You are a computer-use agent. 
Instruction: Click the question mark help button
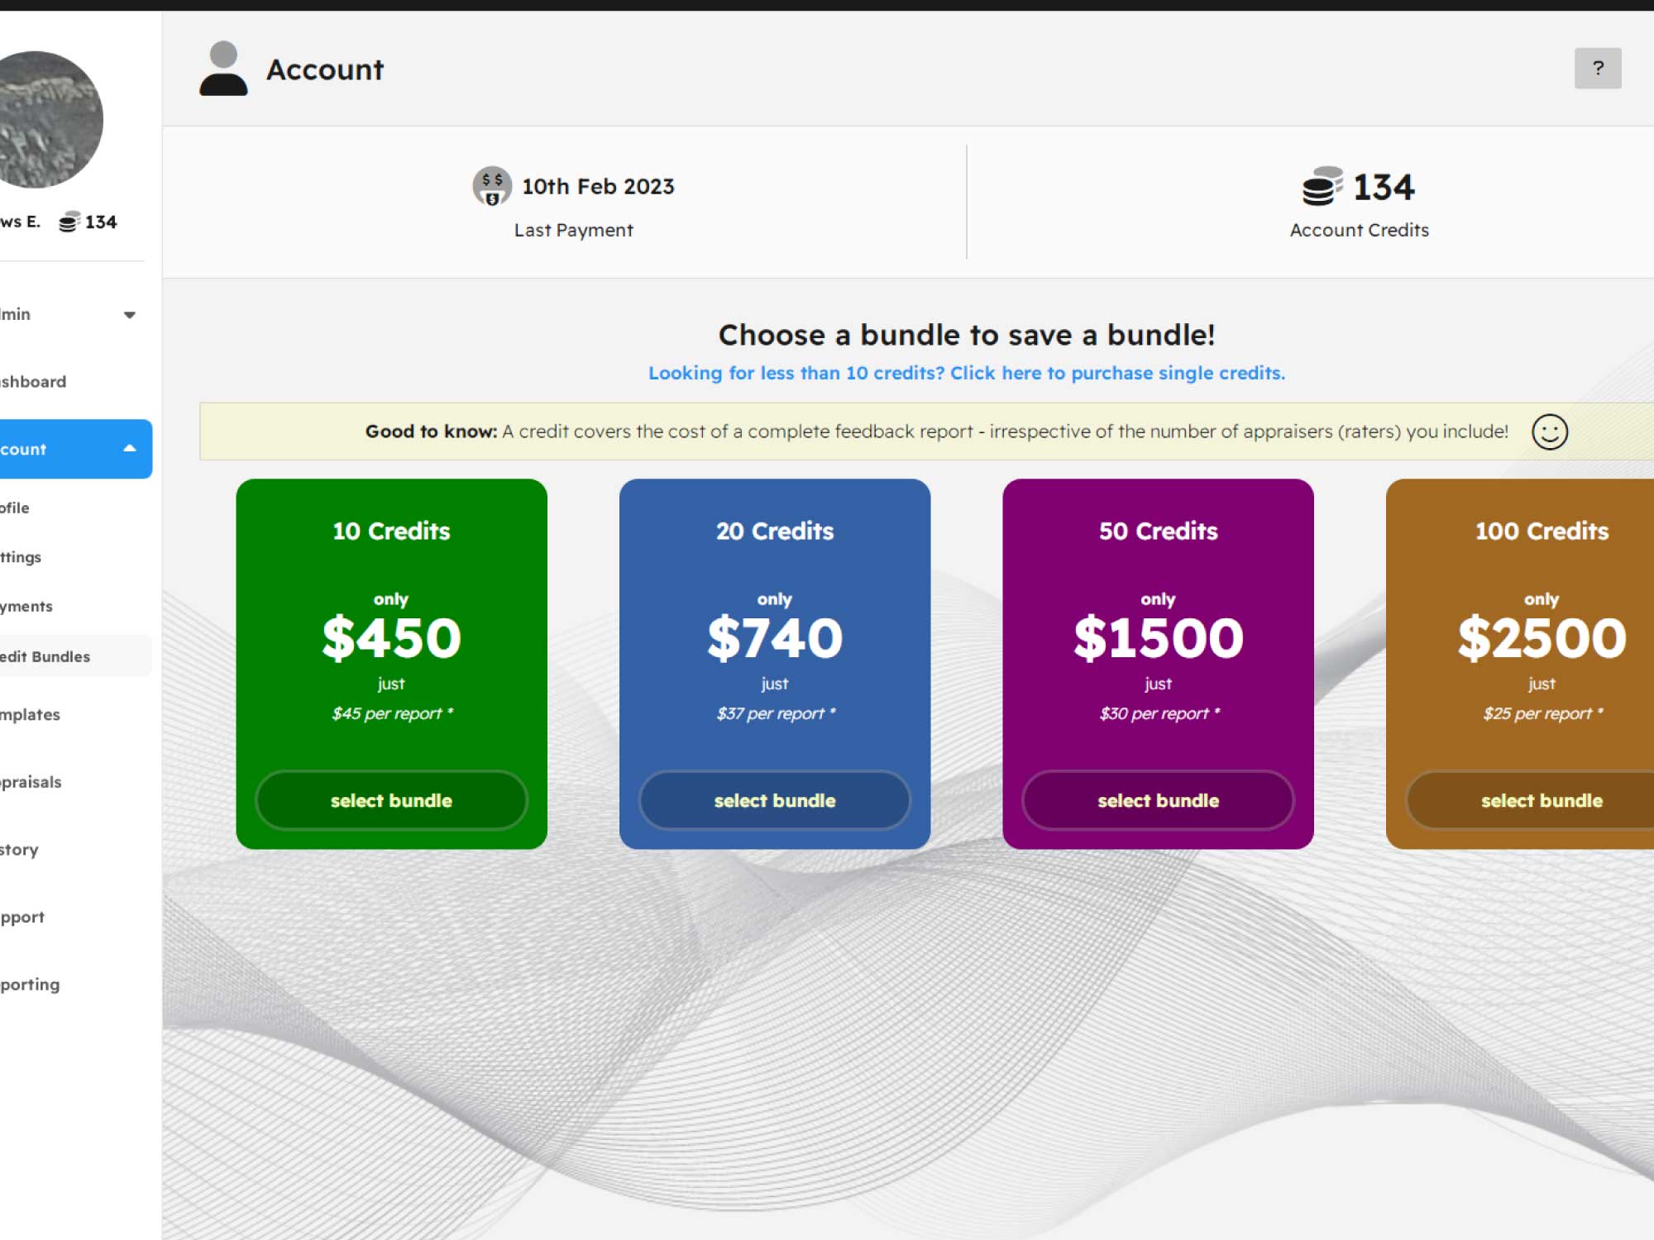[x=1597, y=68]
